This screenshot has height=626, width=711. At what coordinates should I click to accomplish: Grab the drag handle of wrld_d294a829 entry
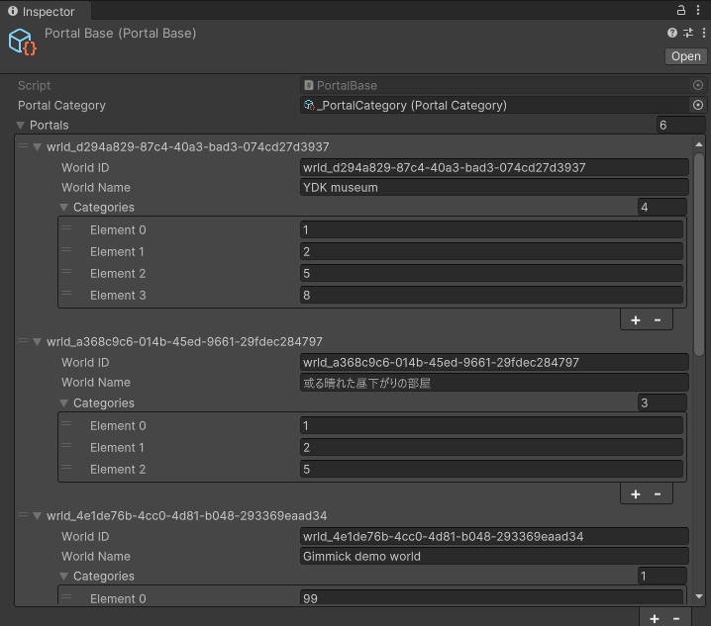[22, 145]
